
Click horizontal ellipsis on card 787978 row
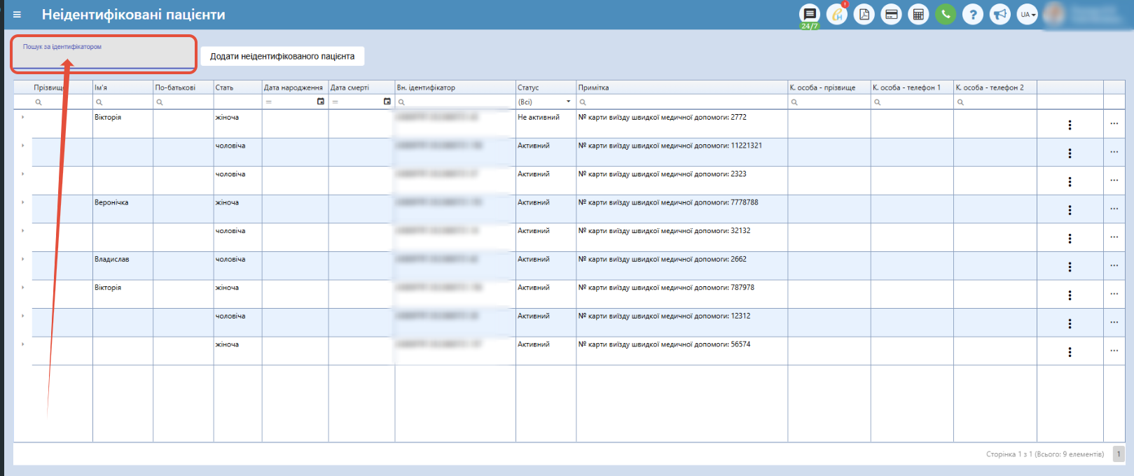click(1114, 294)
